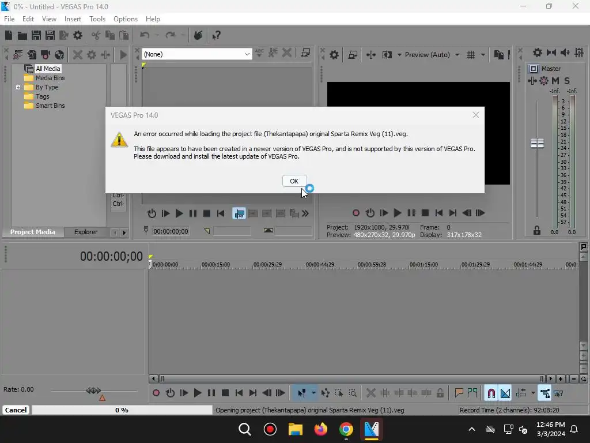Toggle Master fader channel lock icon
590x443 pixels.
tap(537, 231)
